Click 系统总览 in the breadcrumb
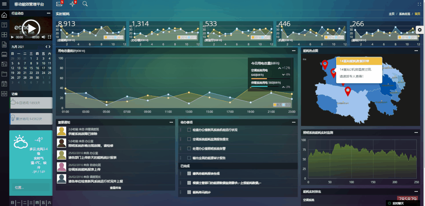The image size is (425, 206). click(x=404, y=14)
